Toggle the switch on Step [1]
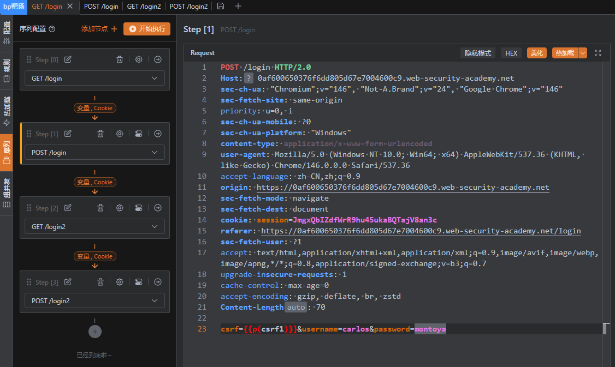The image size is (615, 367). point(139,134)
